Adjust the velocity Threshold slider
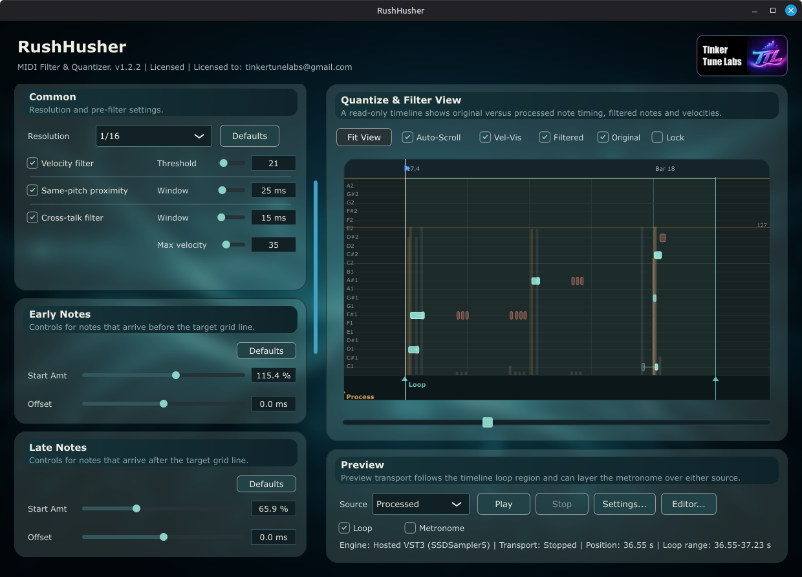Image resolution: width=802 pixels, height=577 pixels. pos(232,163)
